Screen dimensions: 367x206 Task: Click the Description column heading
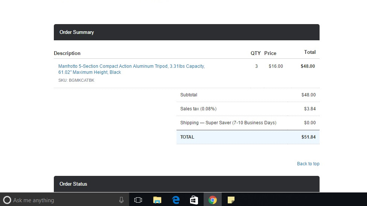[x=67, y=53]
